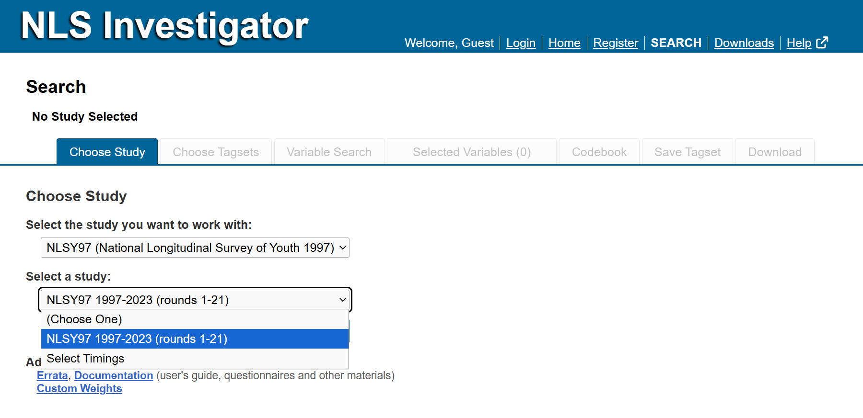Open the Register link
863x418 pixels.
[x=616, y=43]
